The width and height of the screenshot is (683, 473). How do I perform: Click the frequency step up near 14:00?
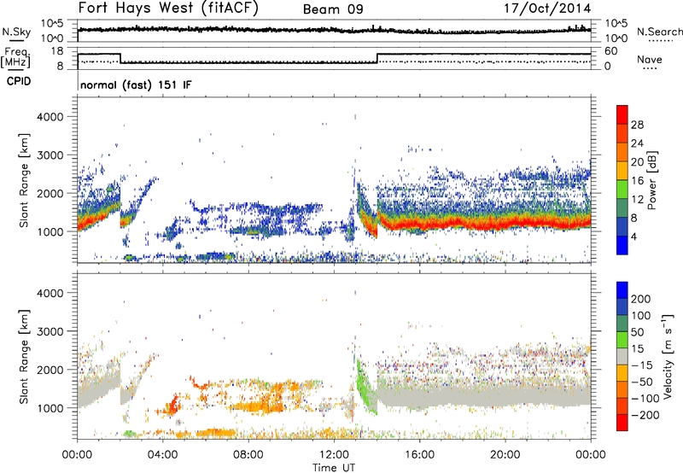pyautogui.click(x=377, y=58)
